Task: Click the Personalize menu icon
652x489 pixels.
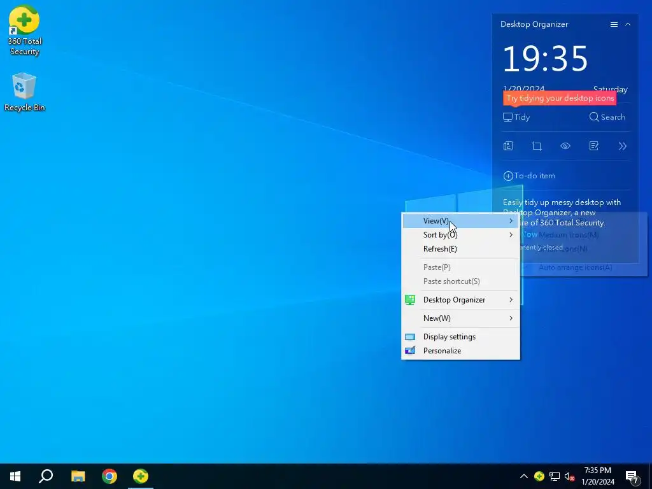Action: 410,351
